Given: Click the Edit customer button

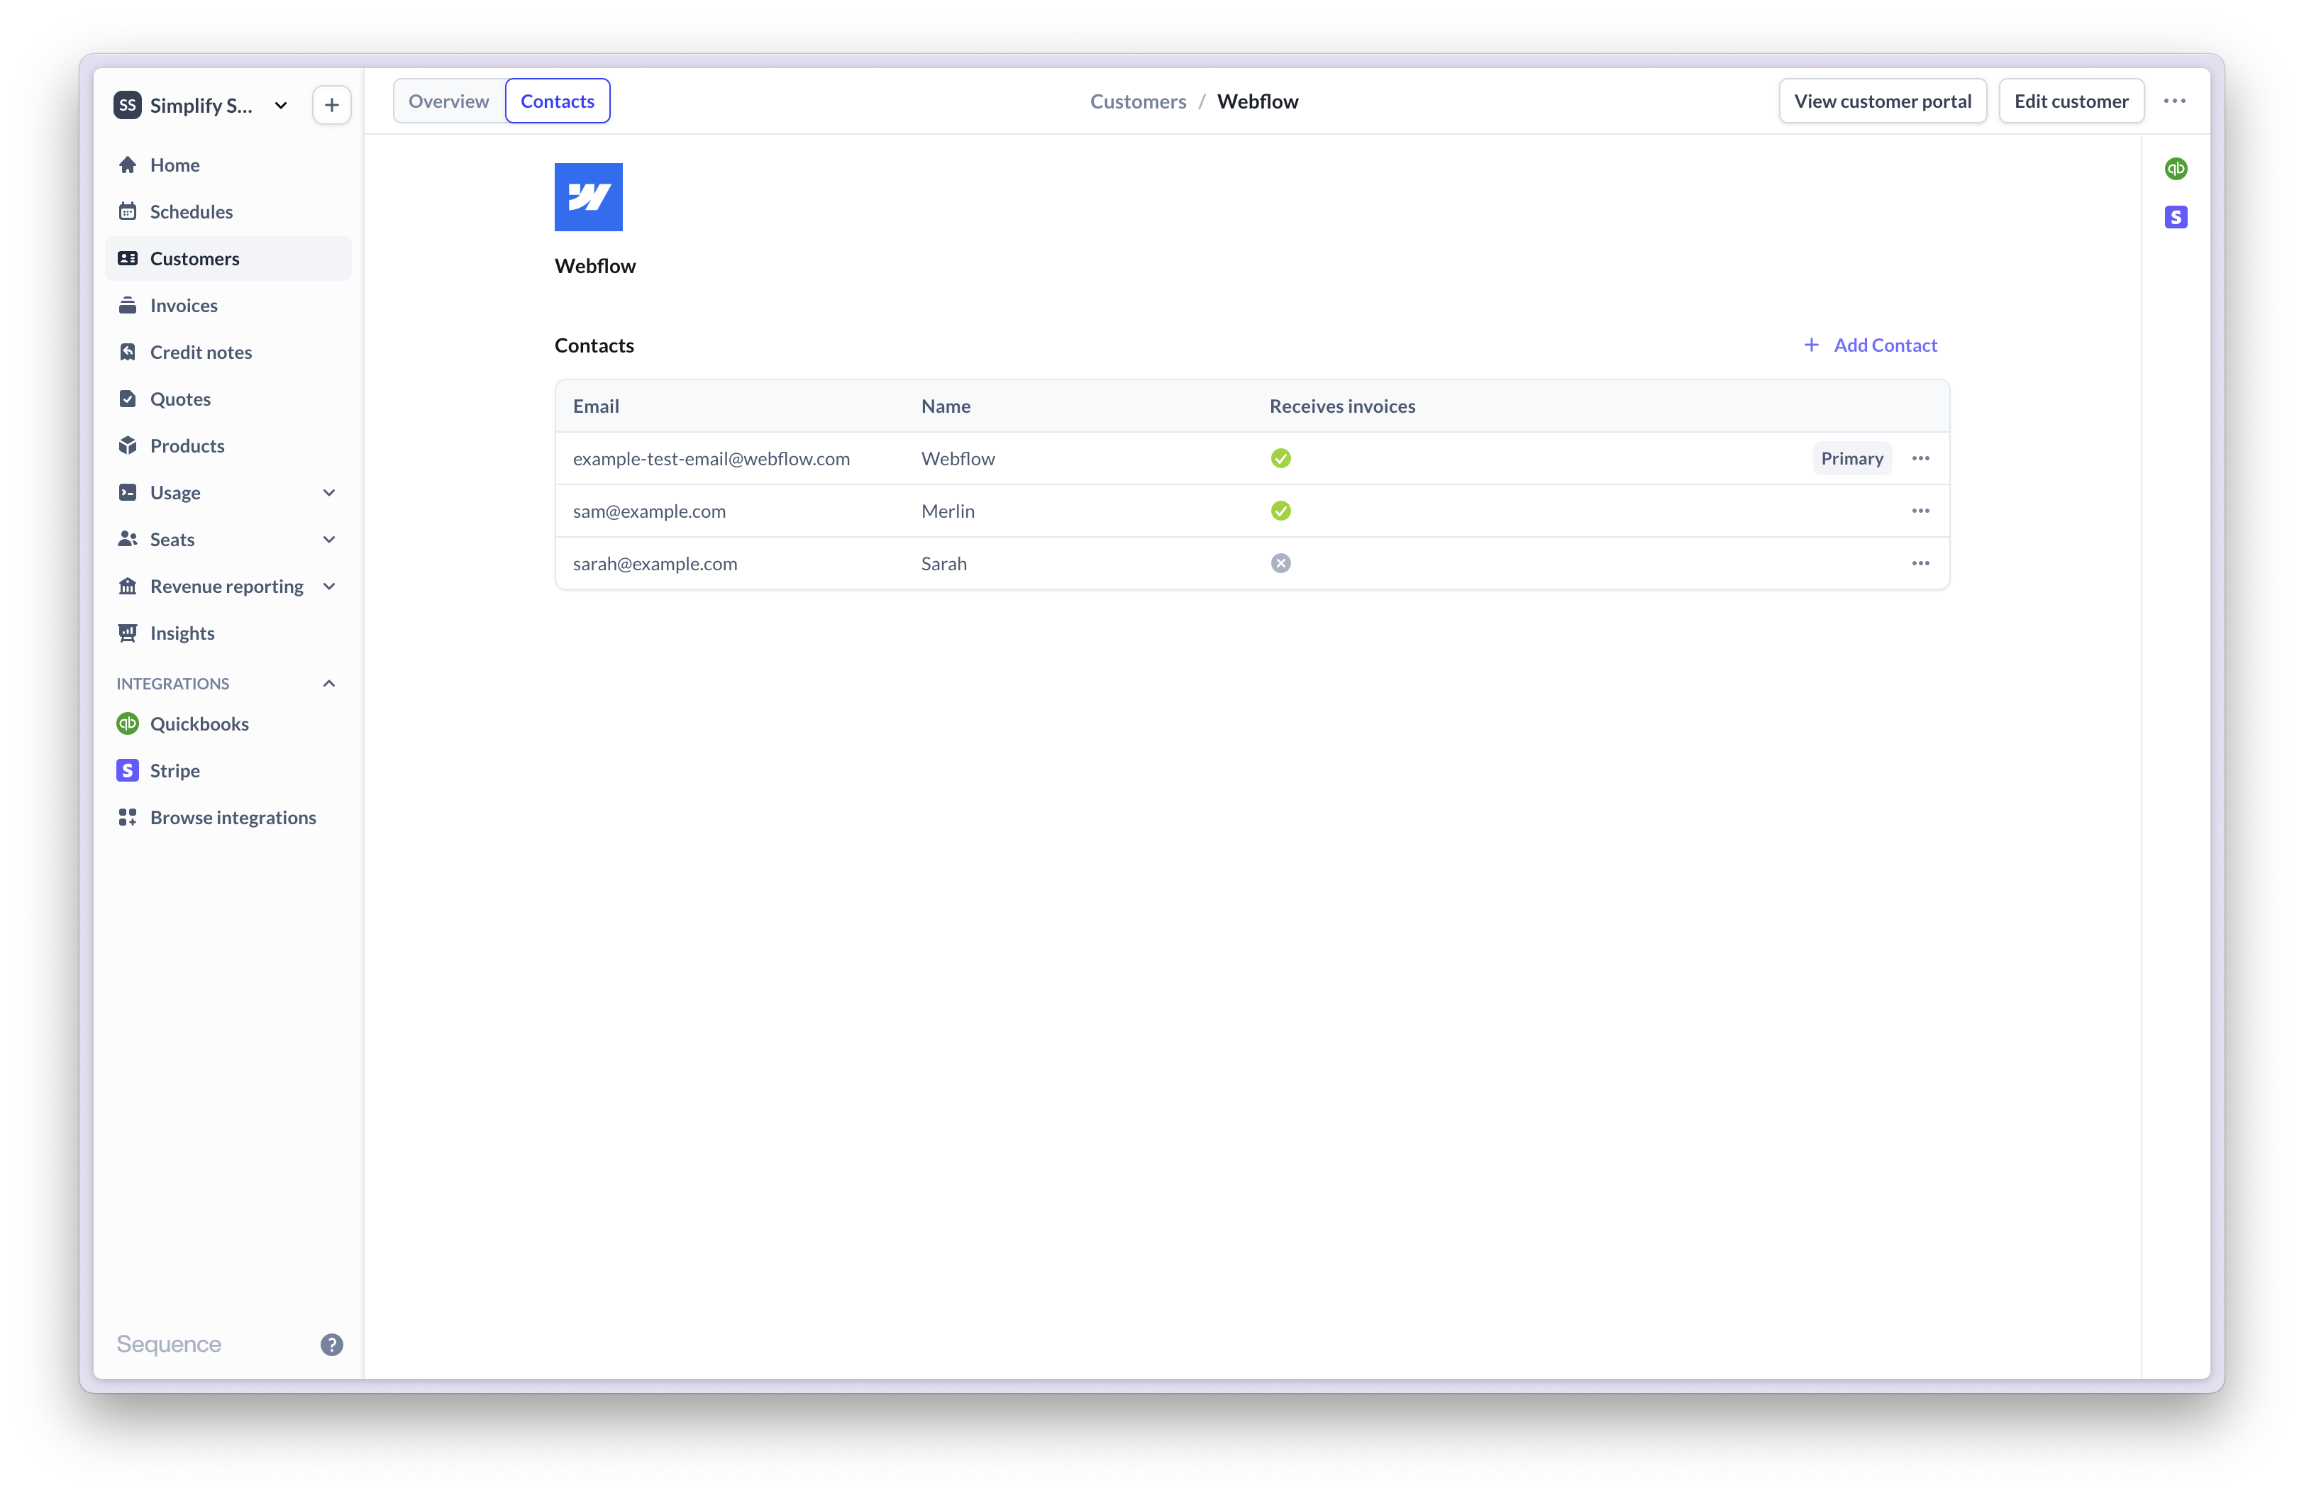Looking at the screenshot, I should click(x=2071, y=101).
